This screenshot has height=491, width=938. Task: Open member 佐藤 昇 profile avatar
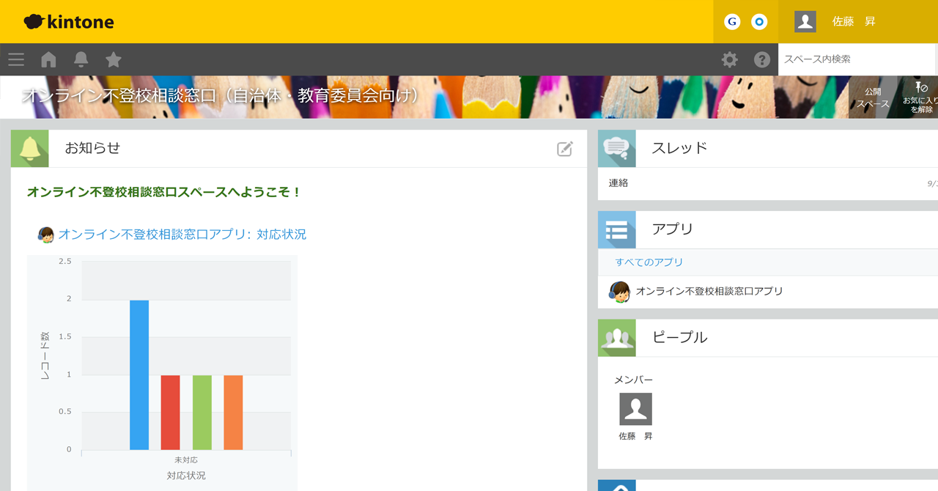coord(635,409)
